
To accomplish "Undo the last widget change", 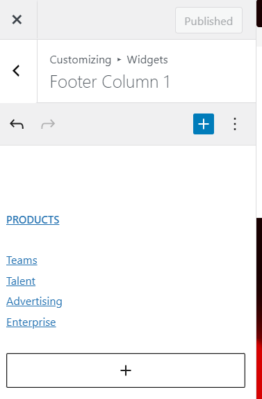I will pos(17,124).
